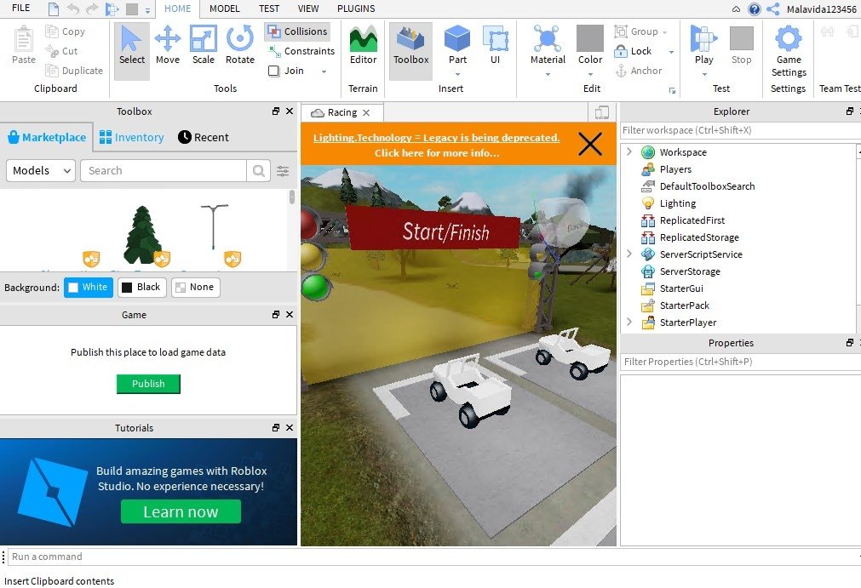Screen dimensions: 861x588
Task: Switch to the MODEL ribbon tab
Action: (x=225, y=9)
